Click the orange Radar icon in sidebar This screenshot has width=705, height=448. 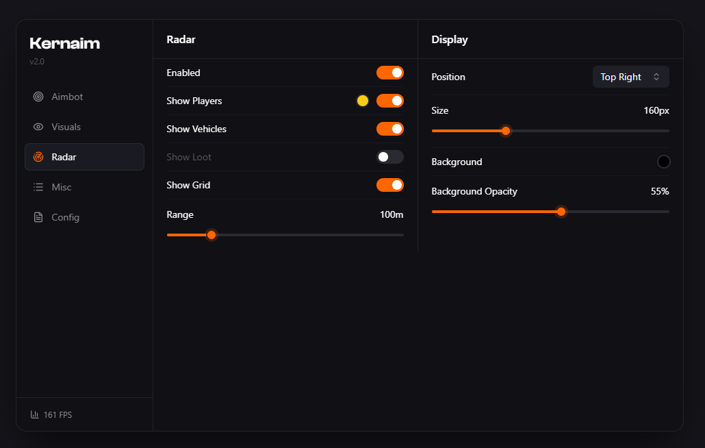[38, 157]
